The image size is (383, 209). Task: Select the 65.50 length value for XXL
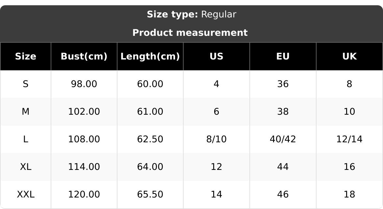point(150,195)
